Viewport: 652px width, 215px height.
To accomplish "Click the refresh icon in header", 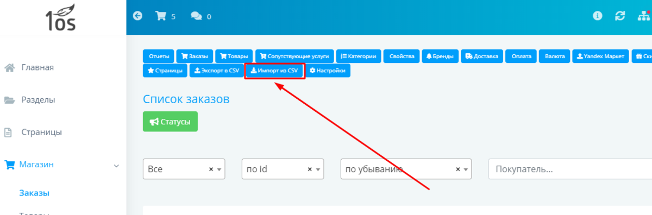I will point(620,16).
